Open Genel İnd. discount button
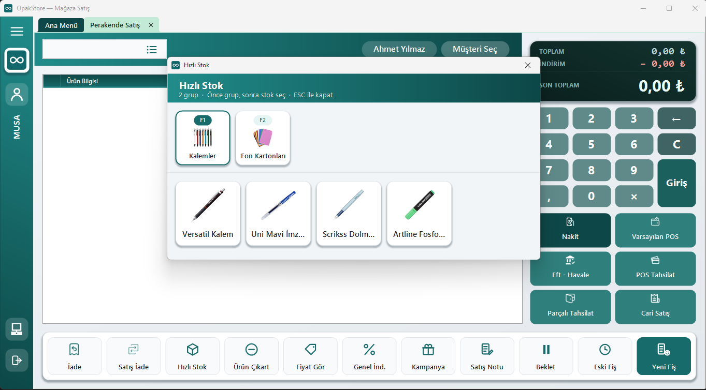The image size is (706, 390). point(369,356)
